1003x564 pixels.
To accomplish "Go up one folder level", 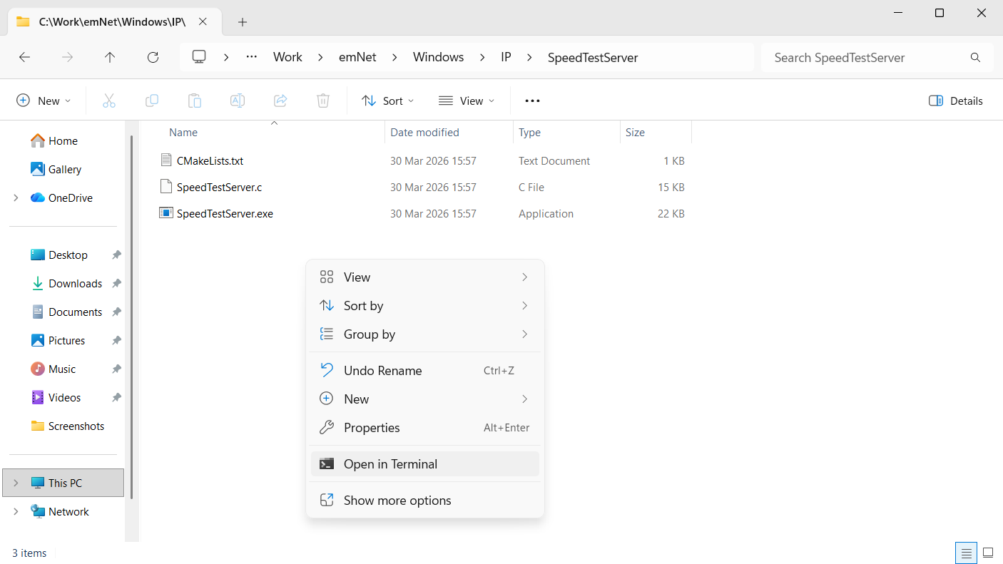I will pyautogui.click(x=110, y=57).
